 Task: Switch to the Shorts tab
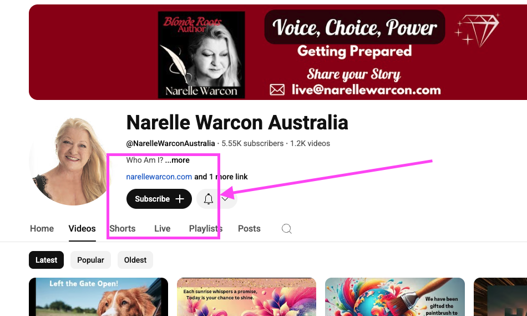(x=123, y=228)
